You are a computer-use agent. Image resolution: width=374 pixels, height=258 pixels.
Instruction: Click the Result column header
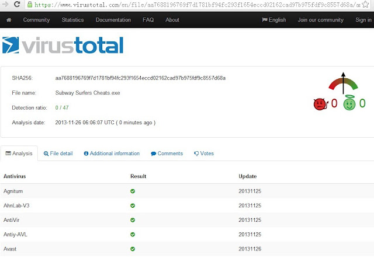[138, 176]
